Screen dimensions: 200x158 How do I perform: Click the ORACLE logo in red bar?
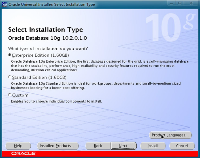[24, 153]
